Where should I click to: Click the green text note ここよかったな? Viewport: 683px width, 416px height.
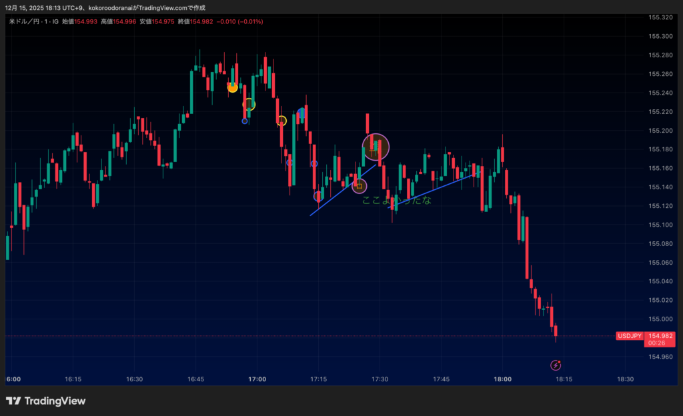pos(396,199)
